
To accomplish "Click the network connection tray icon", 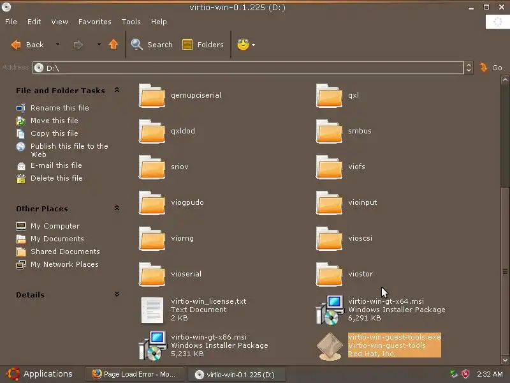I will click(x=454, y=374).
